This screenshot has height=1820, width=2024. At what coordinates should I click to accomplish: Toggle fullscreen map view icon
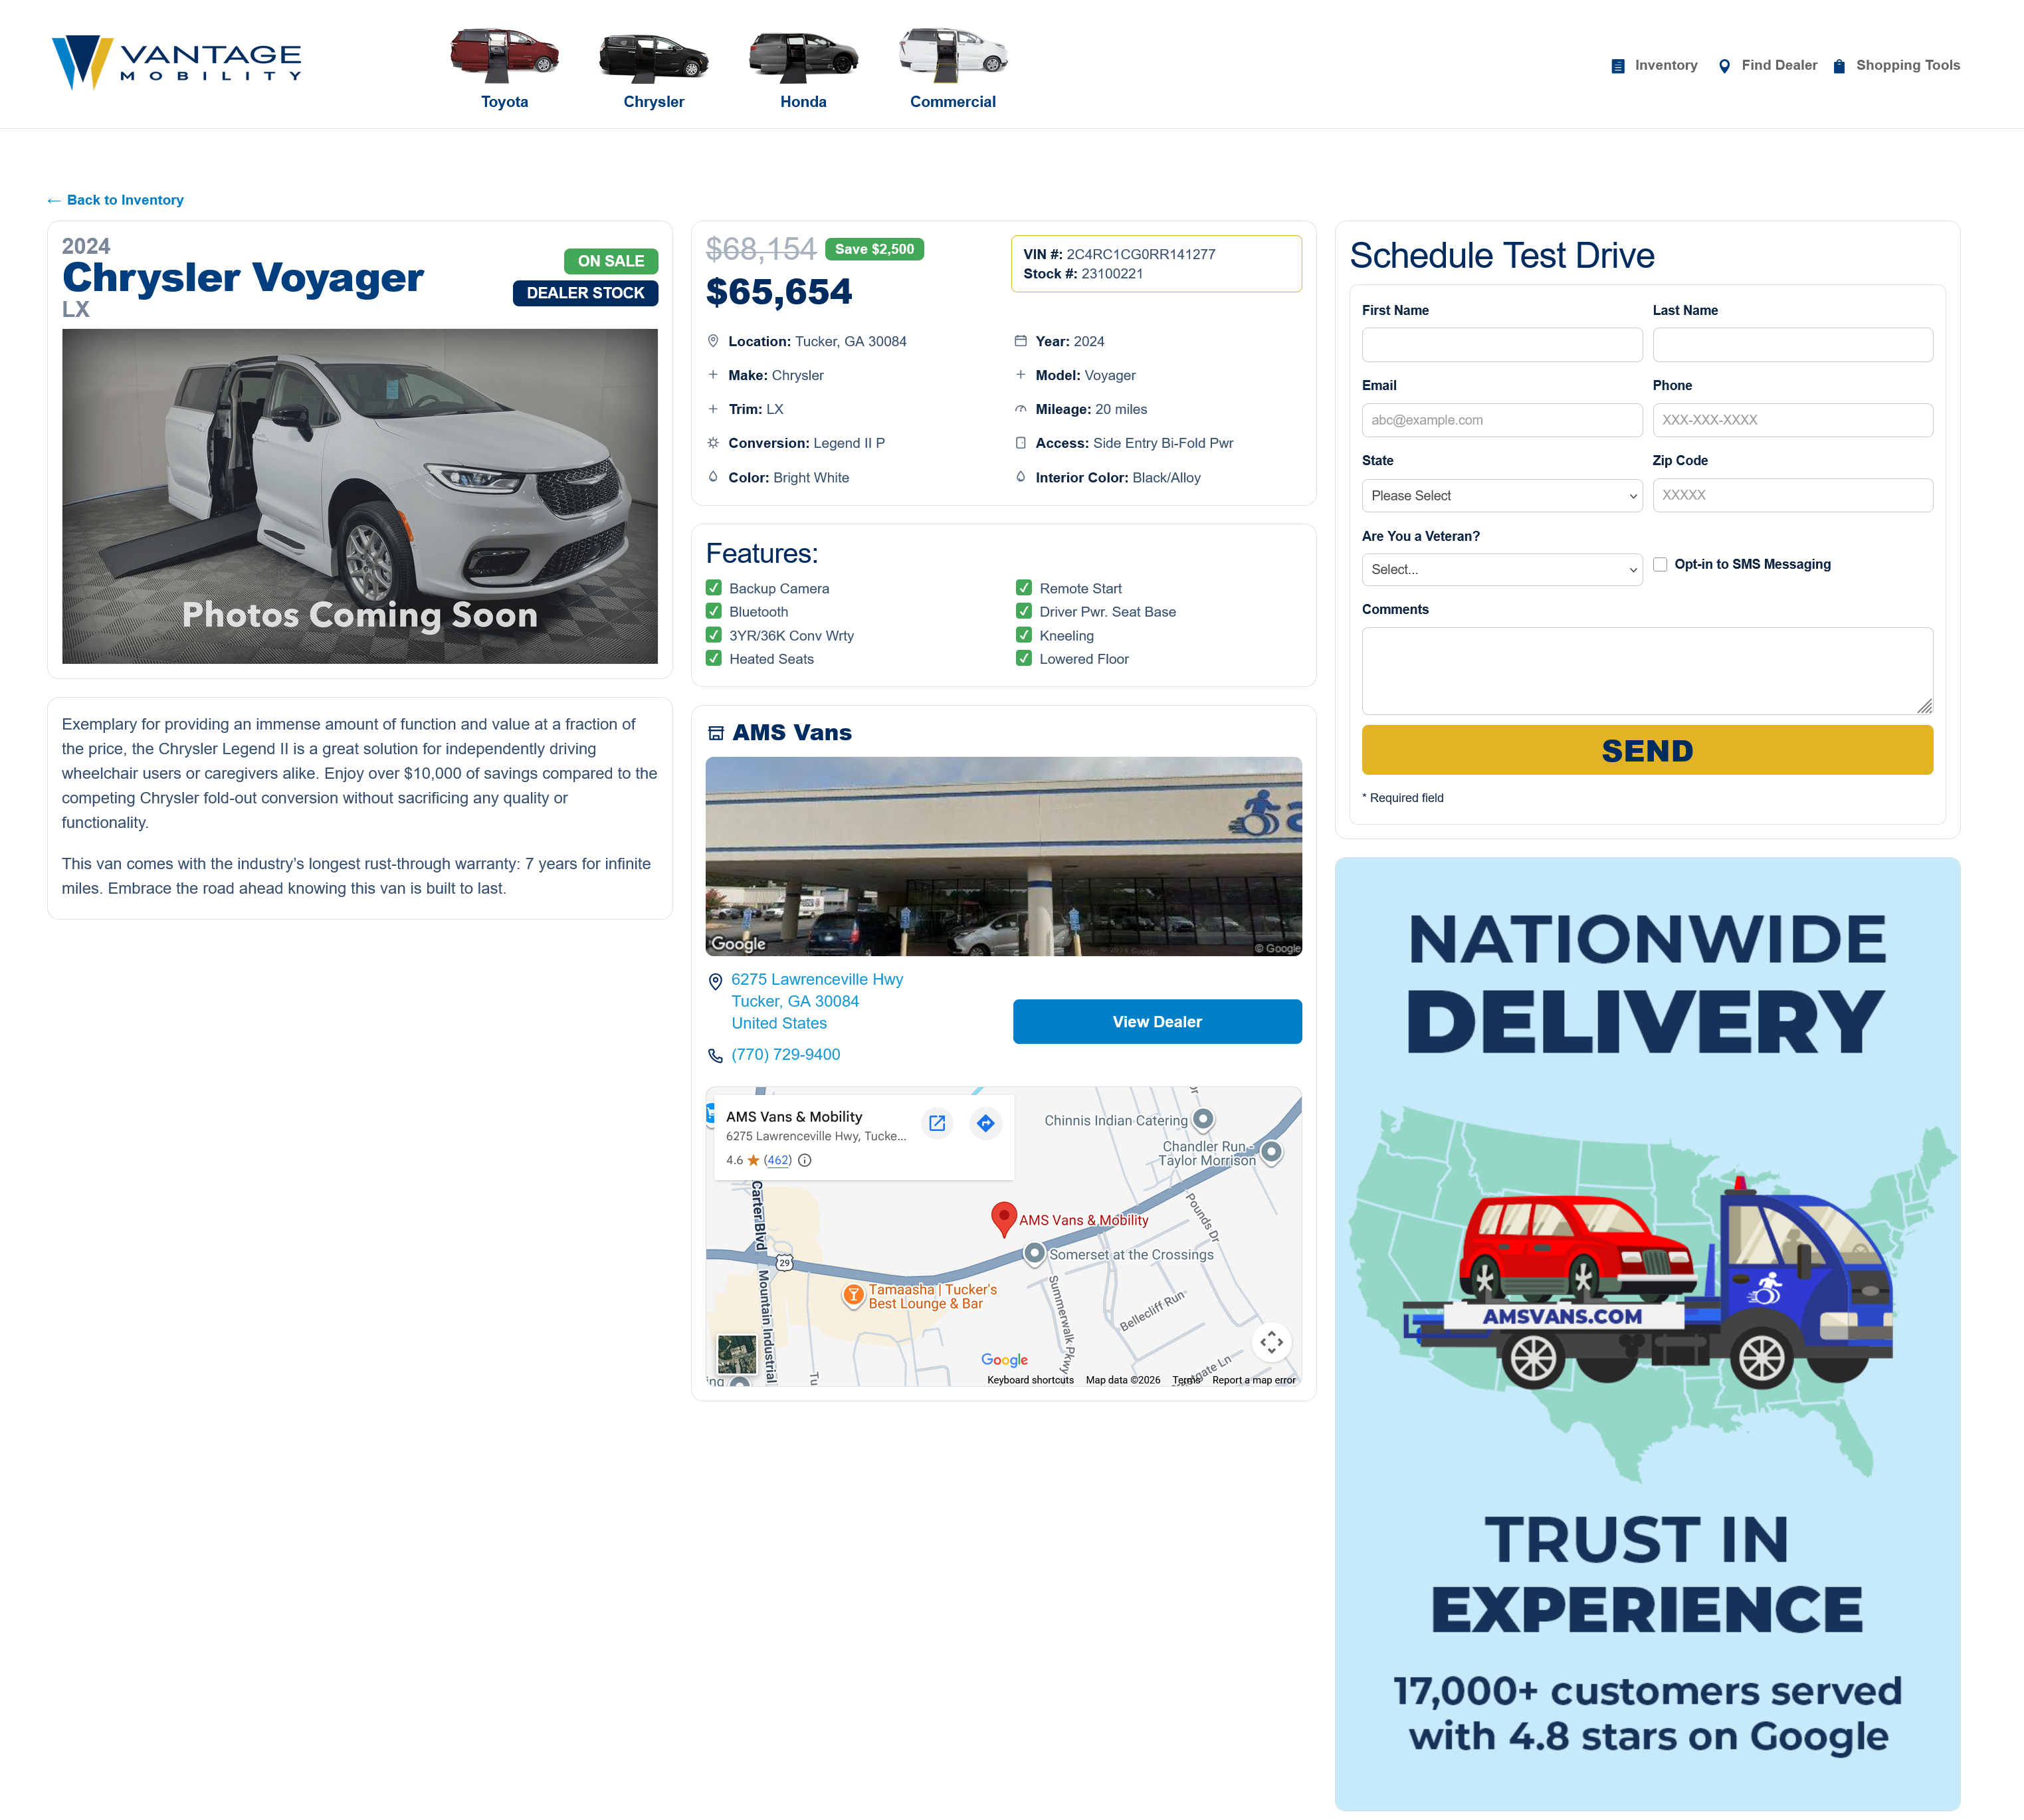[x=1271, y=1342]
